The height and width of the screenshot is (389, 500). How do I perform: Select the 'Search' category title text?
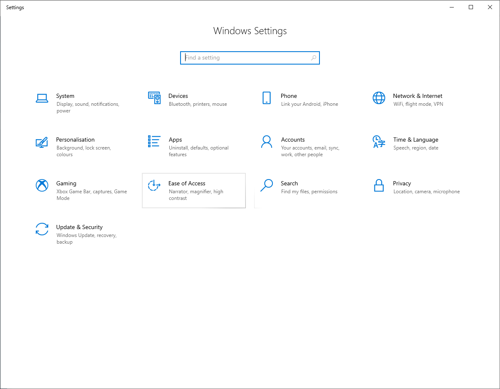coord(289,183)
